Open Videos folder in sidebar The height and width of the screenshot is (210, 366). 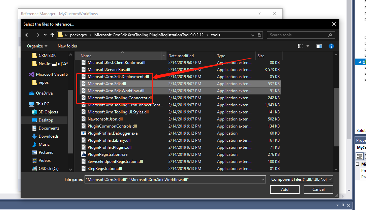(x=41, y=161)
